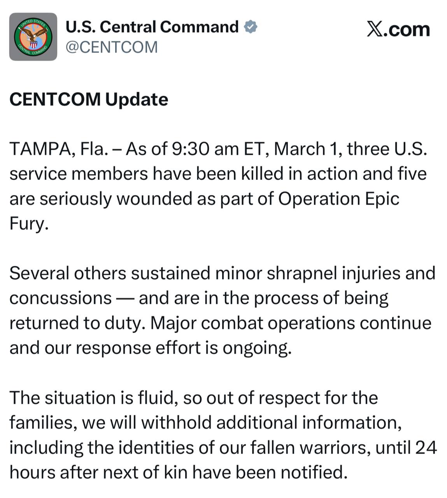Click the words "Operation Epic" in the post
The height and width of the screenshot is (498, 447).
(338, 198)
